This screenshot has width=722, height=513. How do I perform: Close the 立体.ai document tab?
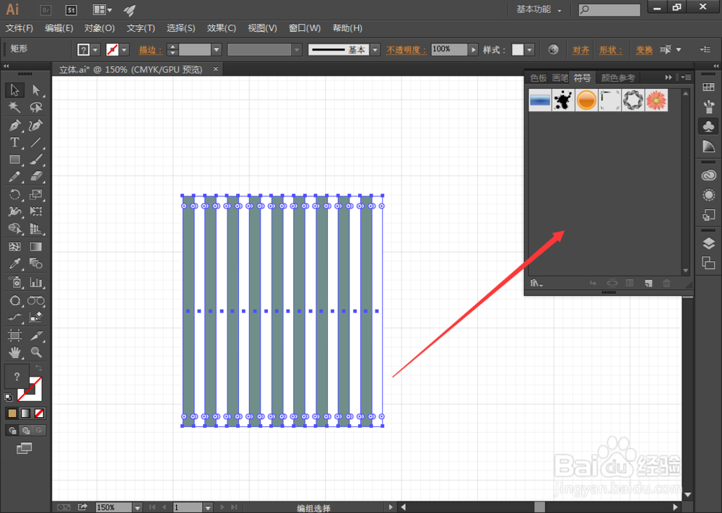click(215, 69)
